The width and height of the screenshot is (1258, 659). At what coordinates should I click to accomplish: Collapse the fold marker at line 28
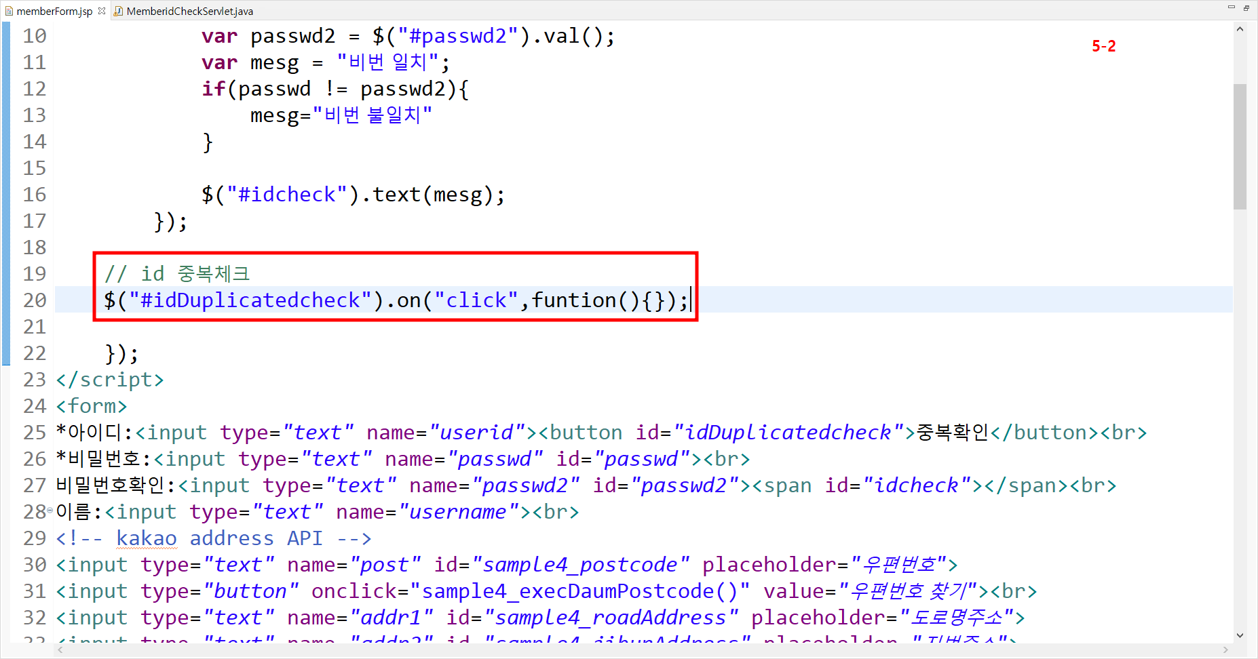pyautogui.click(x=50, y=511)
